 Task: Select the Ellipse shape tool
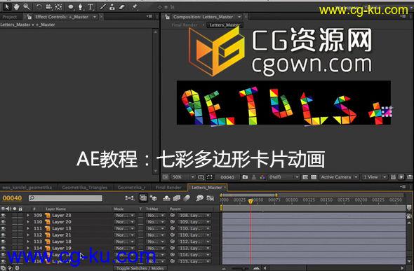[x=71, y=7]
